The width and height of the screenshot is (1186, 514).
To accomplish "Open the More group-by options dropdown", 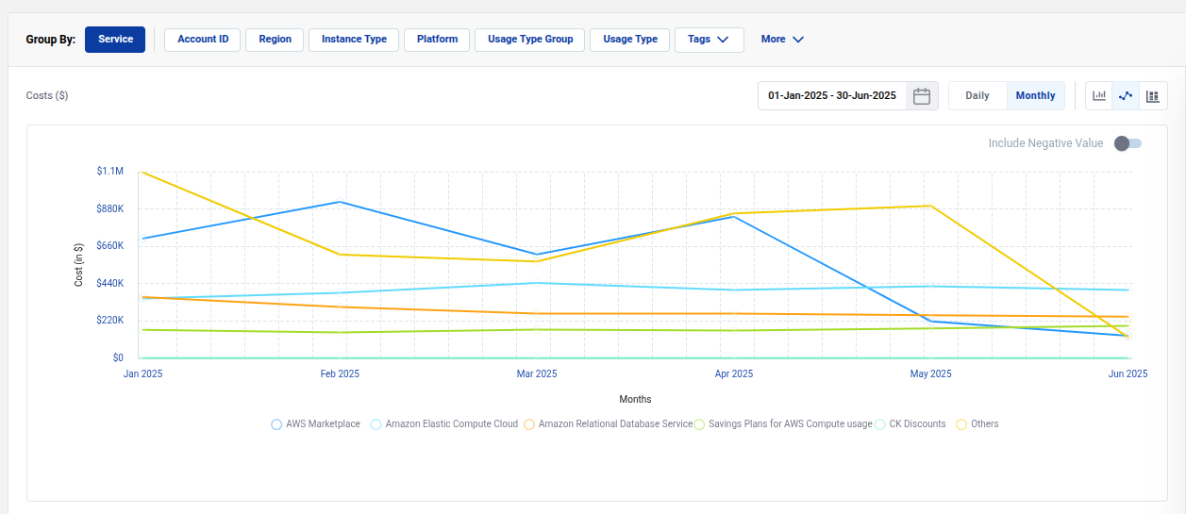I will coord(782,40).
